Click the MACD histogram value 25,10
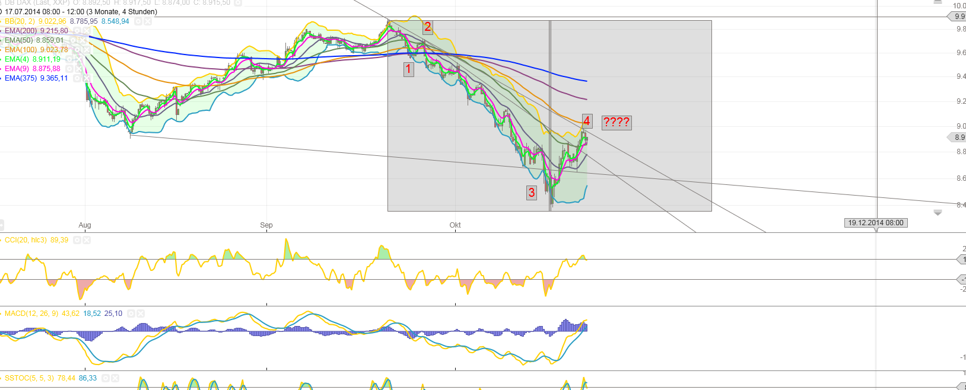The image size is (966, 390). tap(113, 314)
